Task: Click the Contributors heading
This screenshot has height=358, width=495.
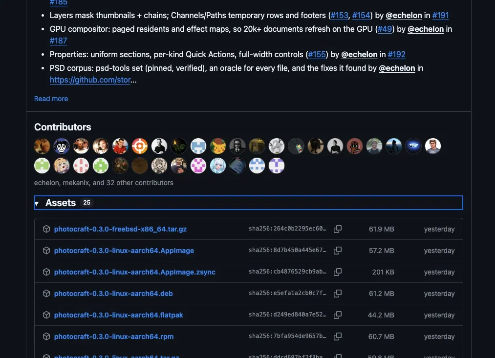Action: [x=63, y=127]
